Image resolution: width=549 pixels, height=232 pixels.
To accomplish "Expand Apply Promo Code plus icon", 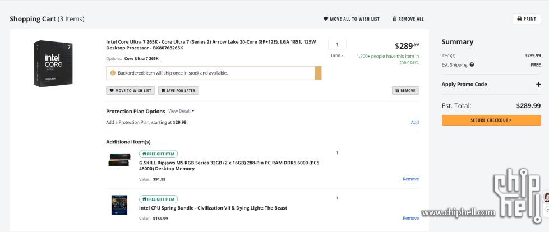I will [538, 84].
